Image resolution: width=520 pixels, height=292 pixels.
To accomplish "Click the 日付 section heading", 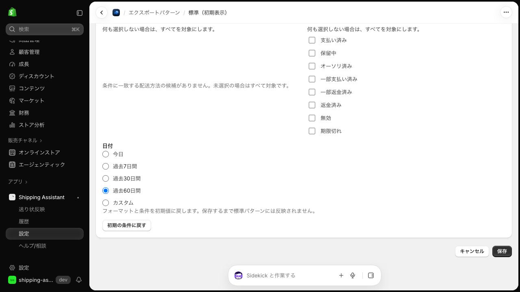I will (108, 146).
